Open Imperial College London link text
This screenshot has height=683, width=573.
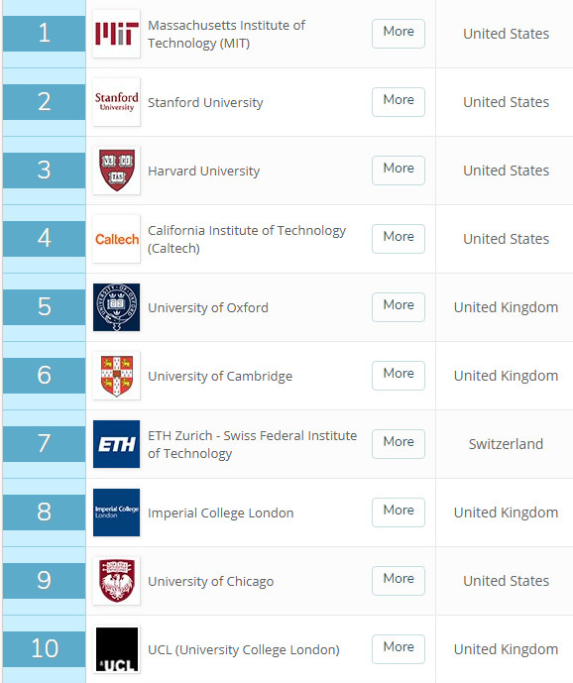click(220, 512)
